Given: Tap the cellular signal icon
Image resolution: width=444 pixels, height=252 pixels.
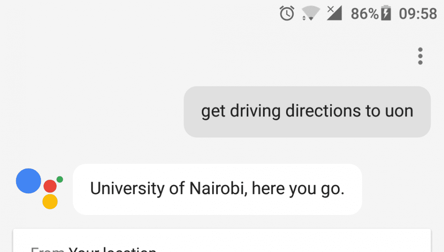Looking at the screenshot, I should point(334,13).
